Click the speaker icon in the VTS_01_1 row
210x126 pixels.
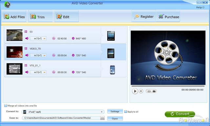pos(27,72)
